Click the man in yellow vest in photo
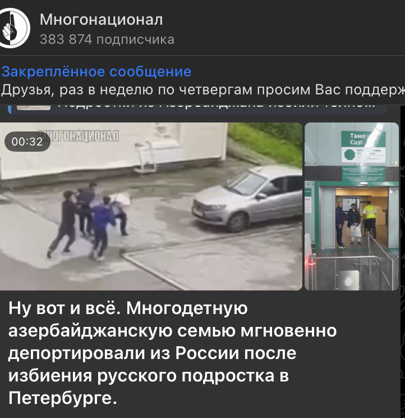This screenshot has width=405, height=418. [370, 220]
